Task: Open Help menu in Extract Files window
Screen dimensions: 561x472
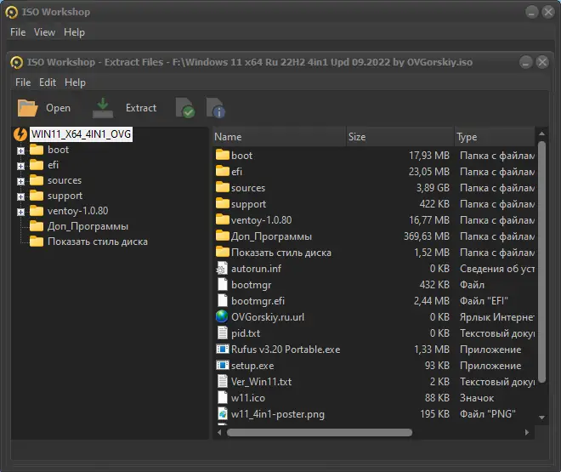Action: pos(75,82)
